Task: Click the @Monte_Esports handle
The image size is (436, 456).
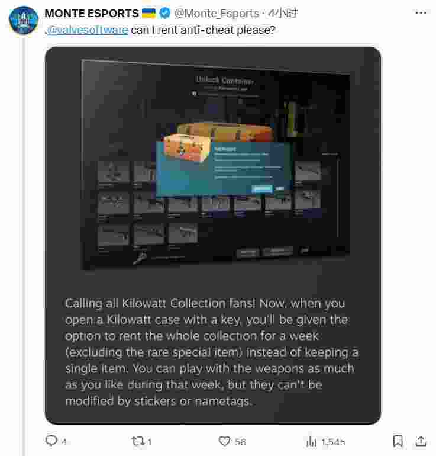Action: point(217,14)
